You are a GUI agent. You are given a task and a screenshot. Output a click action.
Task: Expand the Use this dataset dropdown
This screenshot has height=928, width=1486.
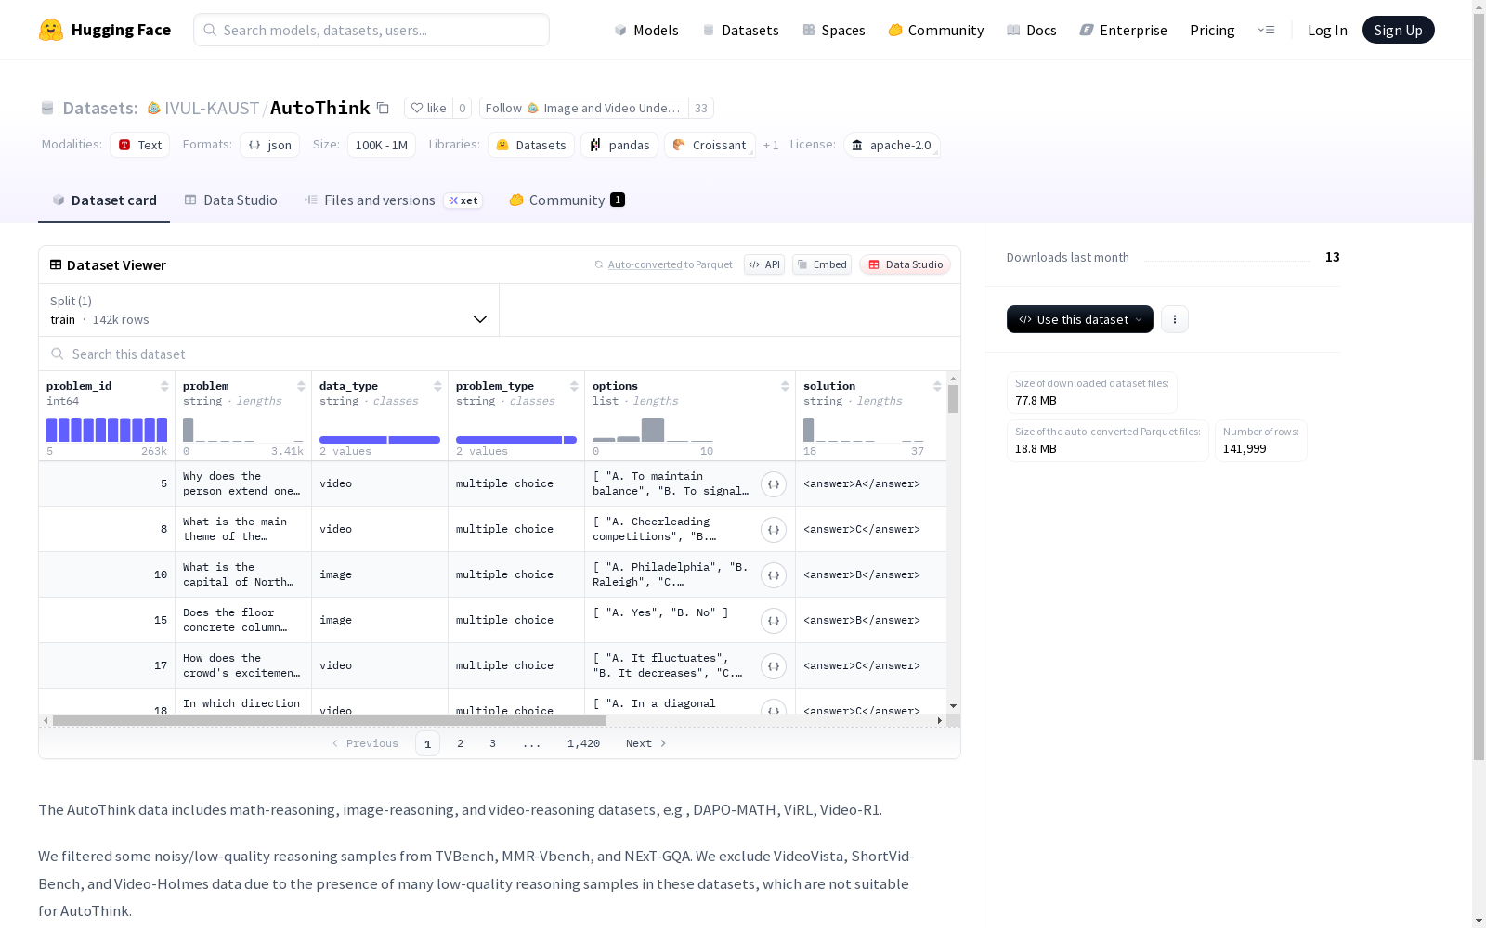[1080, 319]
